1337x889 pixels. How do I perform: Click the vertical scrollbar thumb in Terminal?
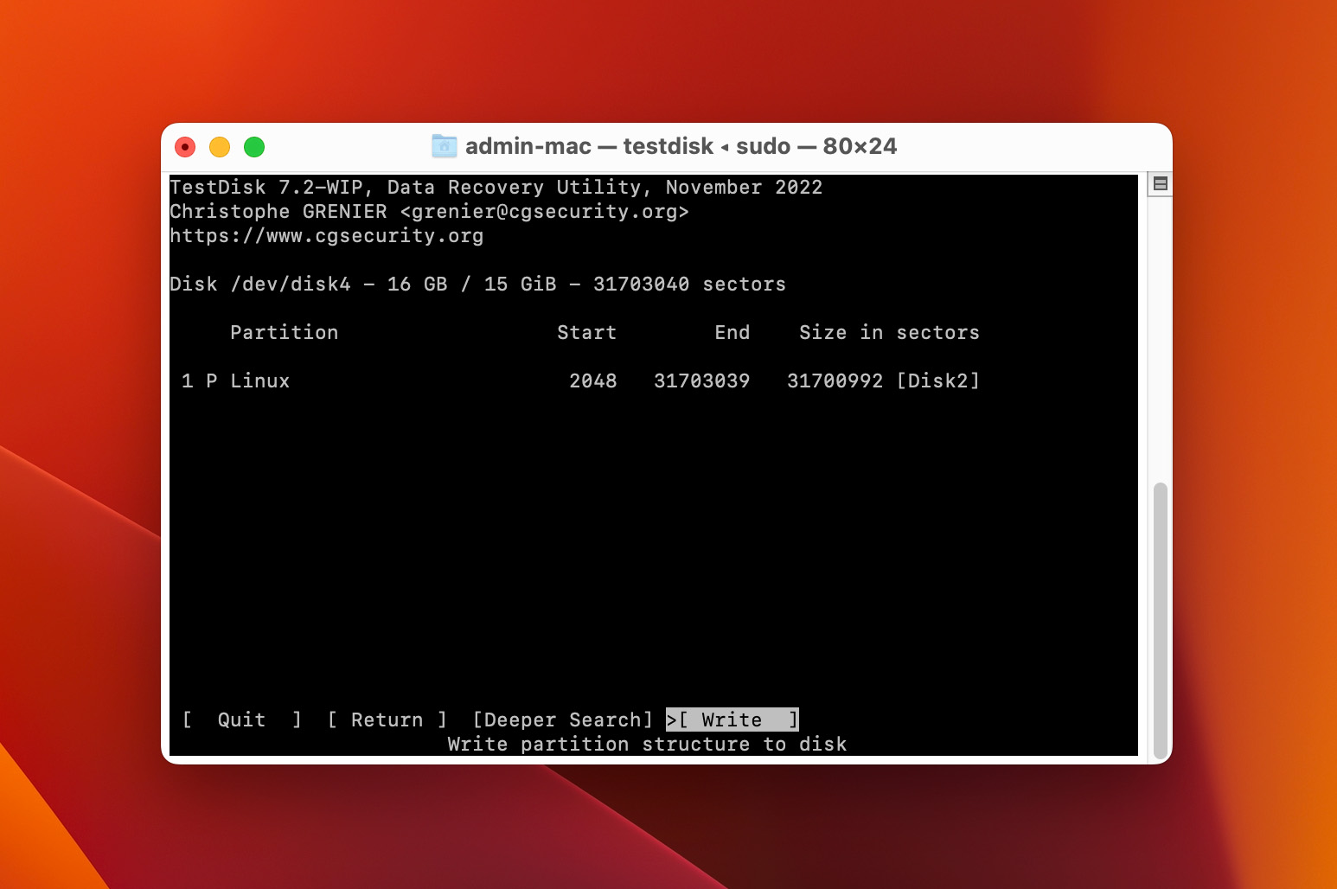point(1161,620)
